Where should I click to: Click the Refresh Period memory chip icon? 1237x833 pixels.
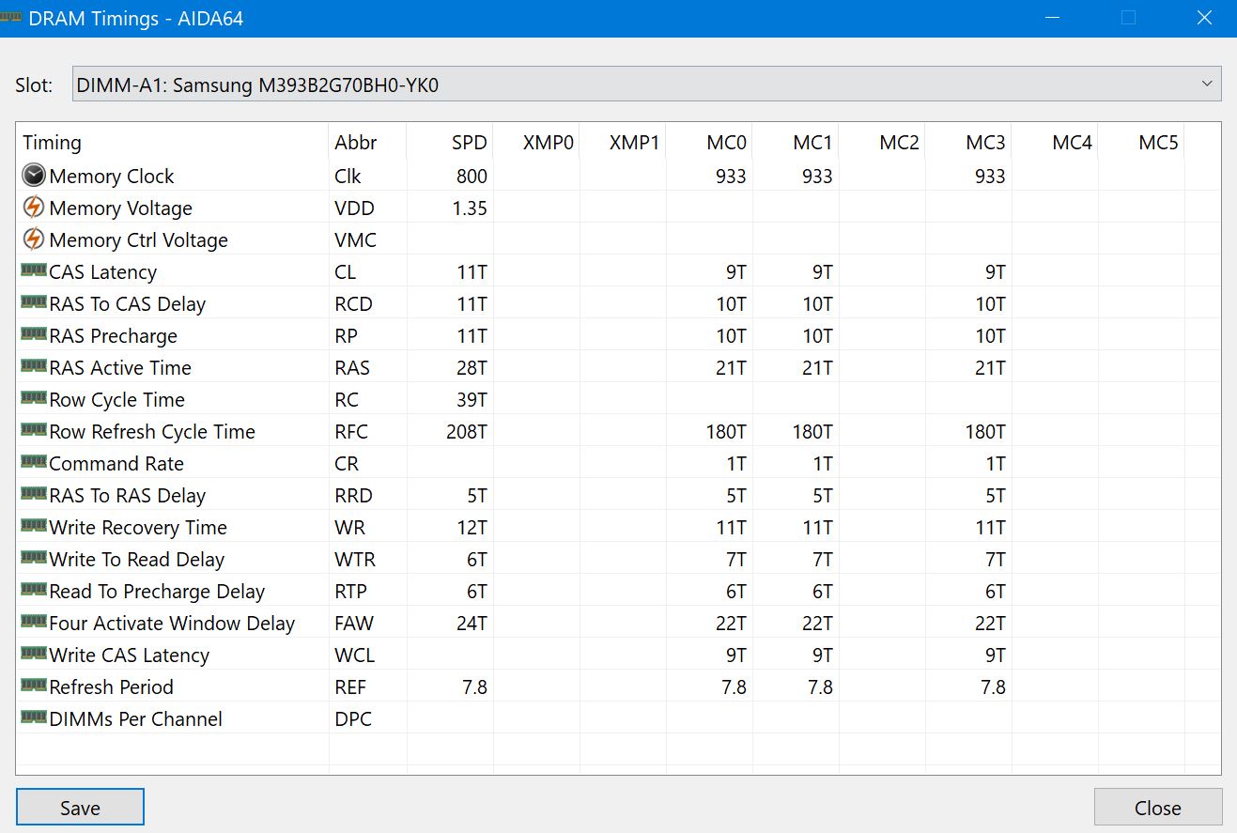click(34, 686)
